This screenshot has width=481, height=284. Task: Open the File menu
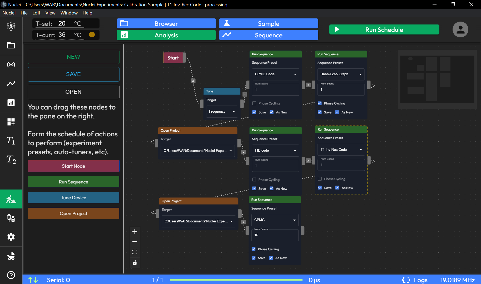24,13
